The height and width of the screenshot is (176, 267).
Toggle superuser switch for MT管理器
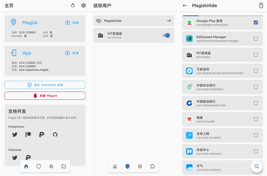(x=166, y=35)
